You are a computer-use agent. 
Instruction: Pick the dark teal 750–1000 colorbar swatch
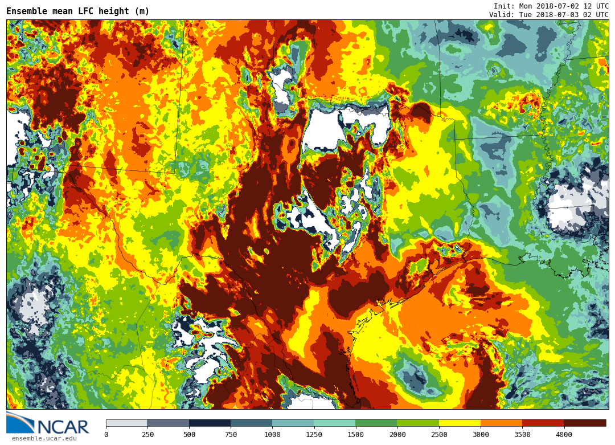[251, 423]
